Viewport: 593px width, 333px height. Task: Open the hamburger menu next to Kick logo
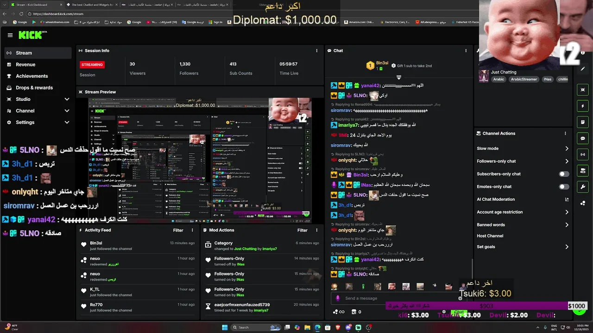pyautogui.click(x=10, y=35)
